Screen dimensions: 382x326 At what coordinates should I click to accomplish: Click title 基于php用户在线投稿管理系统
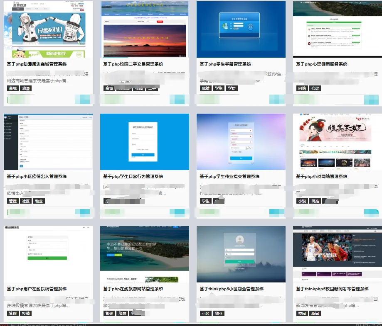tap(37, 289)
